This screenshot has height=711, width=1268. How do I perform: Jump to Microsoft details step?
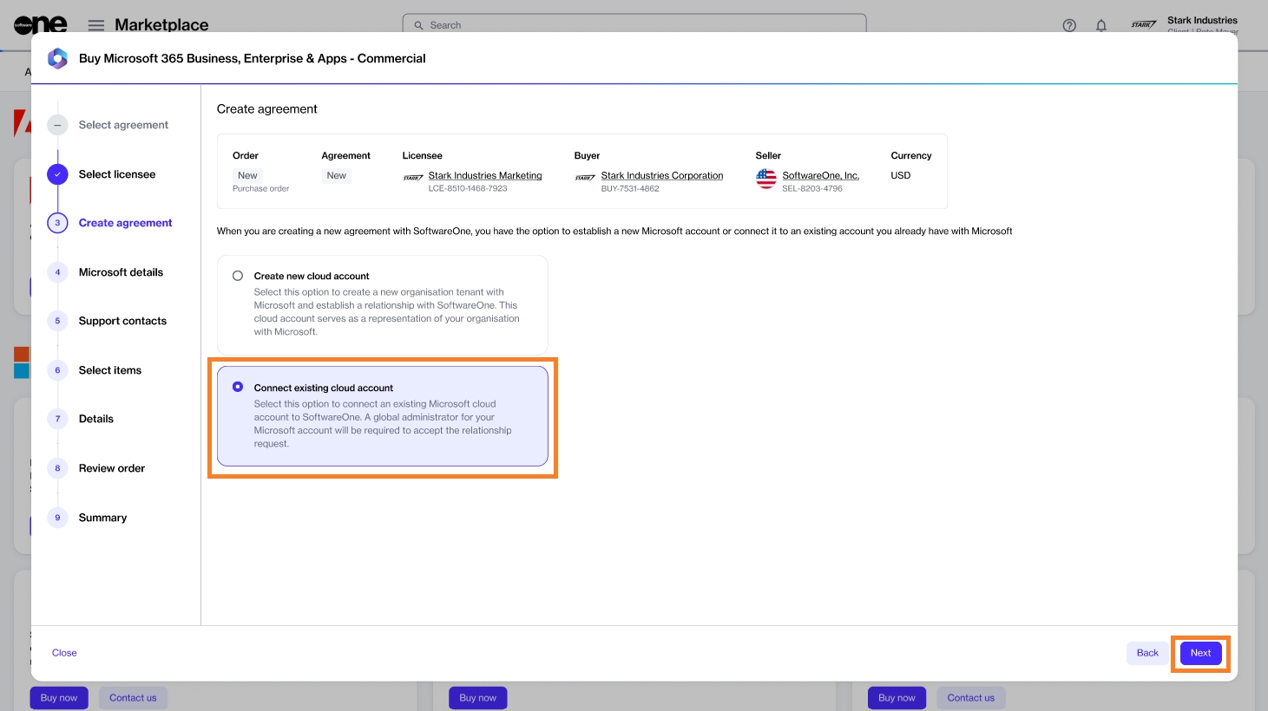(x=121, y=272)
